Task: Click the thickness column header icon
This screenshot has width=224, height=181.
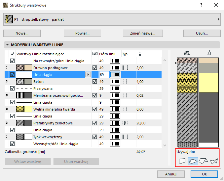Action: 140,54
